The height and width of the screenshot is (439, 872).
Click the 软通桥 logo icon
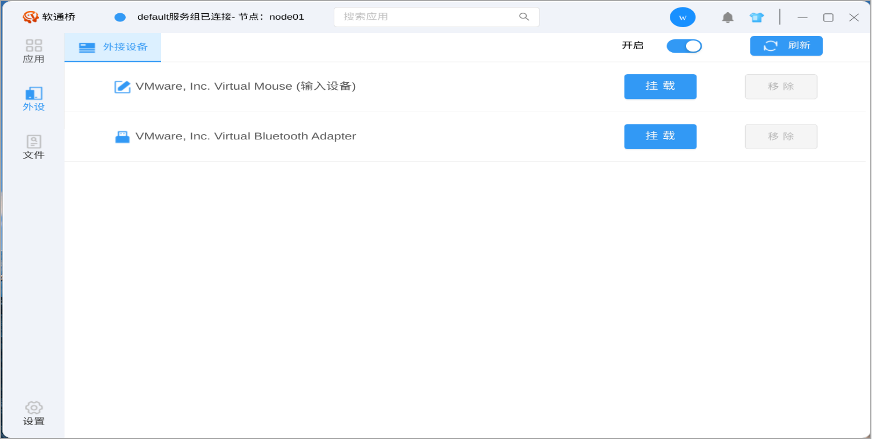tap(30, 17)
